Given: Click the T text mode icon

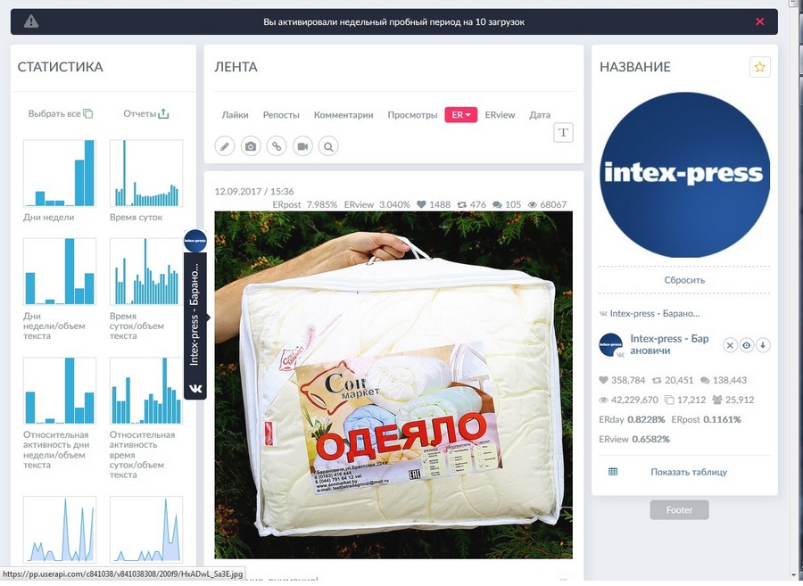Looking at the screenshot, I should (563, 133).
